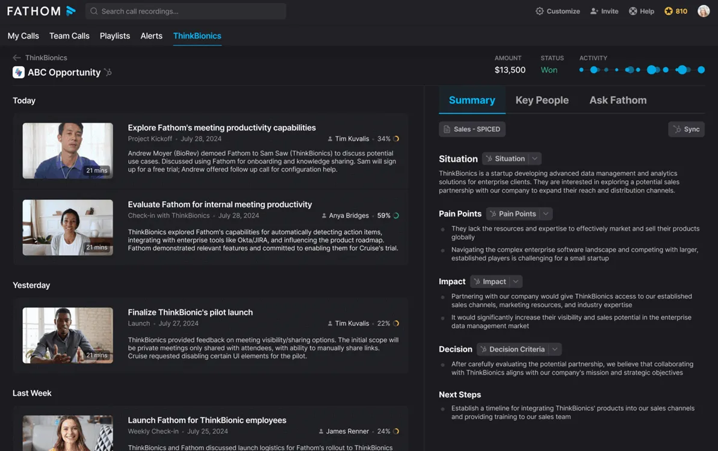Expand the Situation field dropdown arrow
This screenshot has width=718, height=451.
tap(535, 158)
